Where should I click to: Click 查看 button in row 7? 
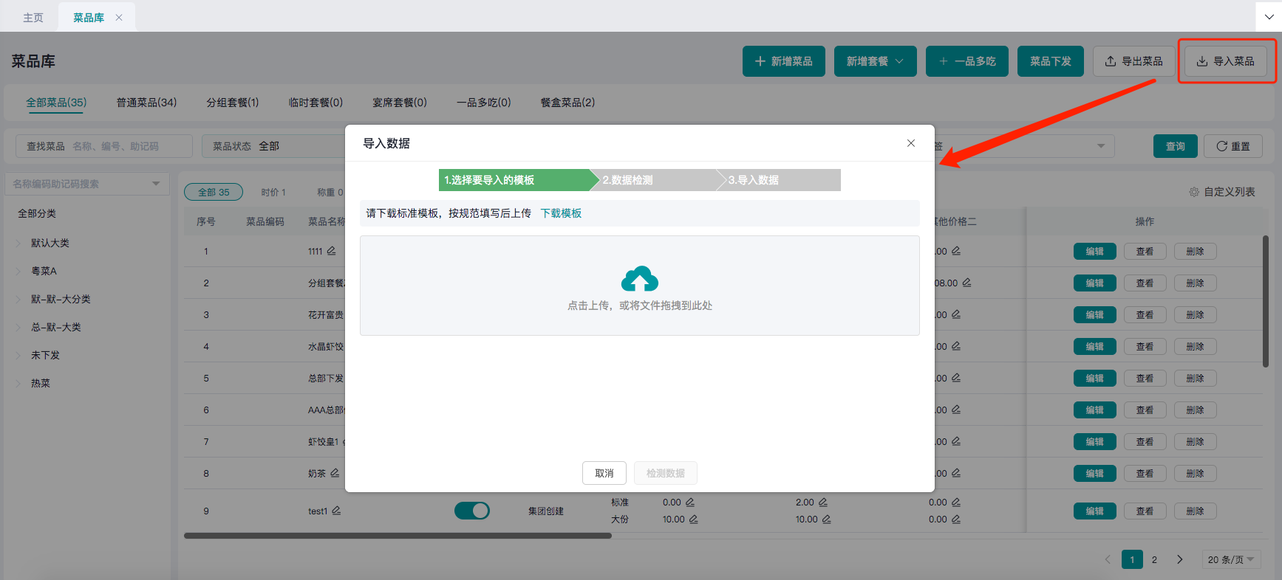coord(1145,441)
